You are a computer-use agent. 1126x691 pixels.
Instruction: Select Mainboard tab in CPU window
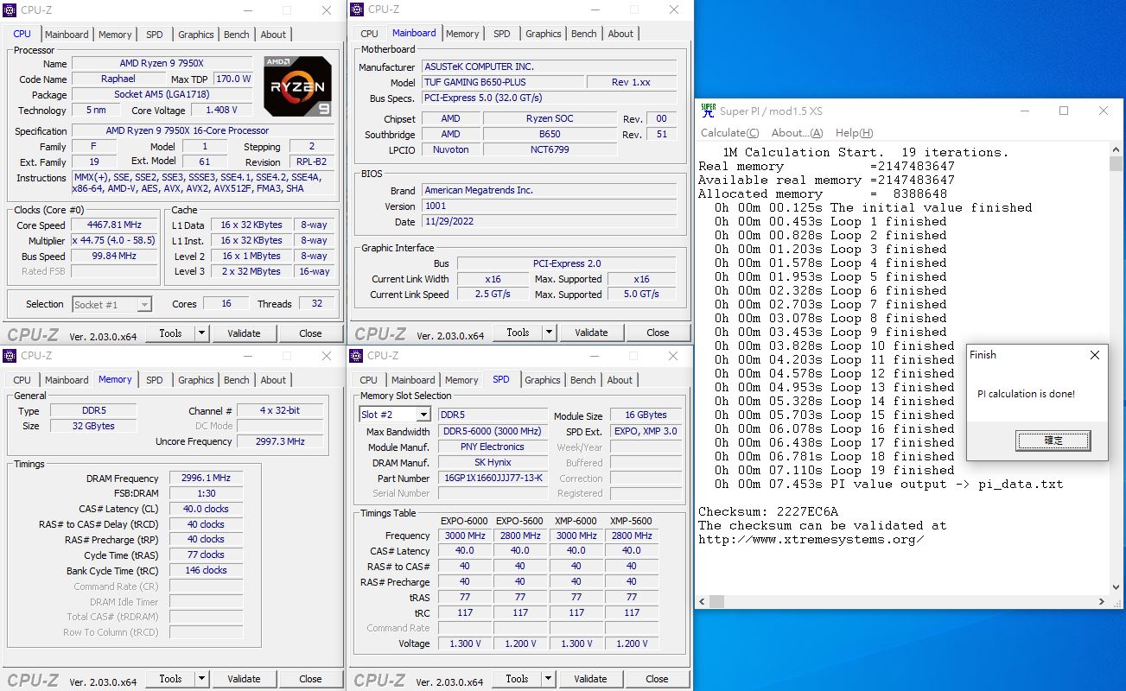67,35
